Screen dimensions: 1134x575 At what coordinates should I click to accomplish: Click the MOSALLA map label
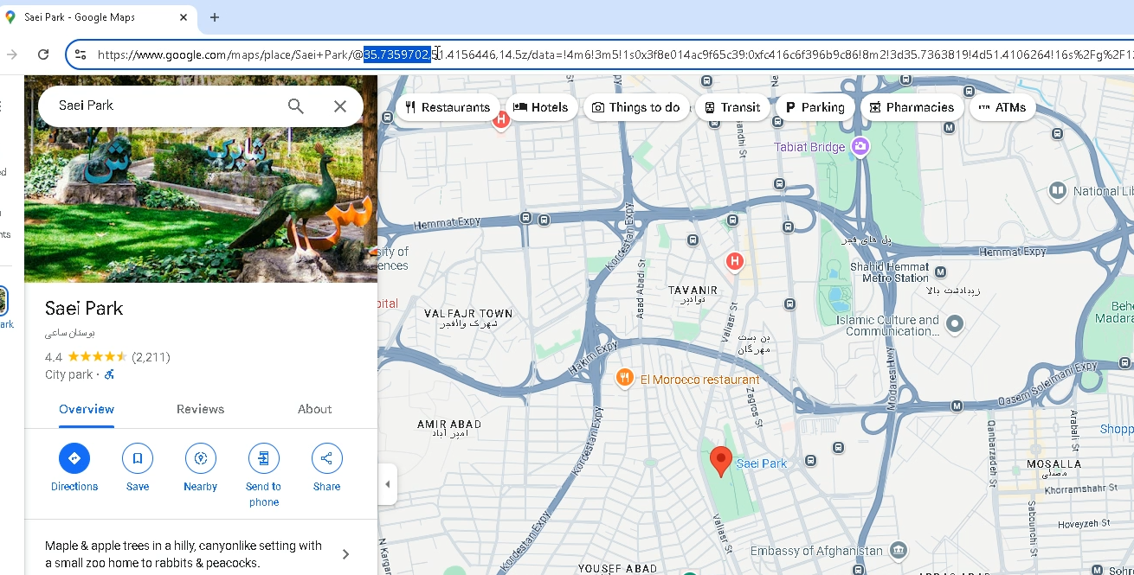coord(1054,464)
